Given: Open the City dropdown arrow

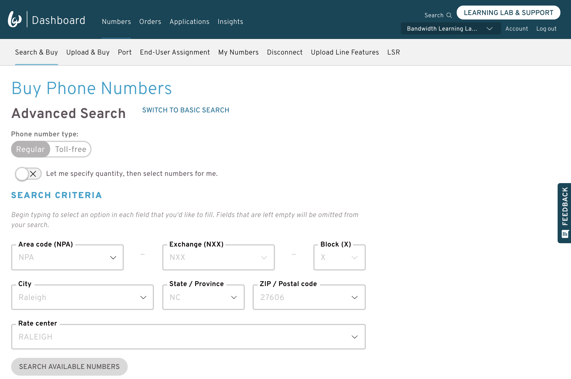Looking at the screenshot, I should pos(143,297).
